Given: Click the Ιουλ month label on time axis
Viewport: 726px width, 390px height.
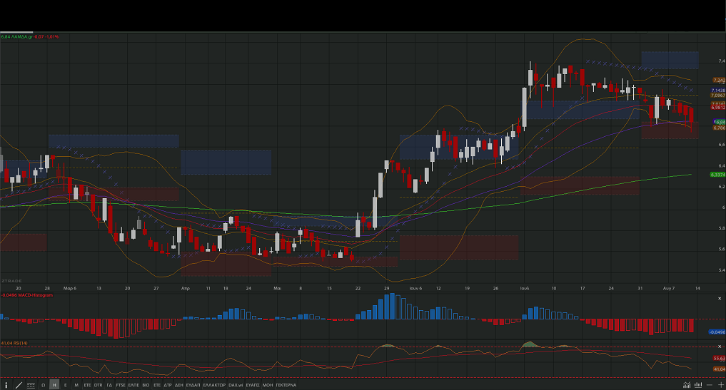Looking at the screenshot, I should pyautogui.click(x=525, y=288).
